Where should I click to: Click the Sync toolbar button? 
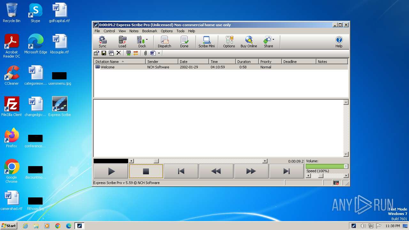click(x=102, y=42)
